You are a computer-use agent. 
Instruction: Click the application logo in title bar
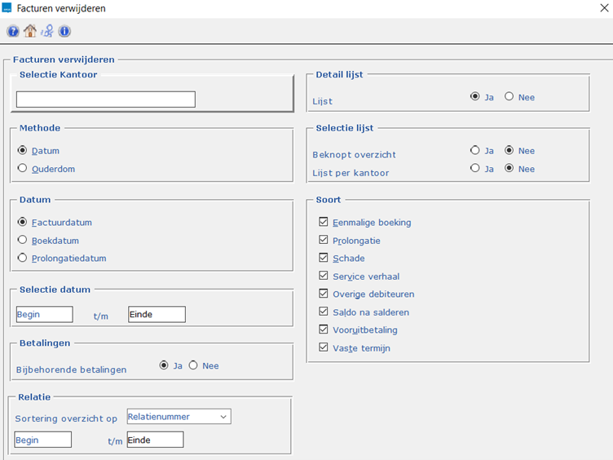pos(7,8)
